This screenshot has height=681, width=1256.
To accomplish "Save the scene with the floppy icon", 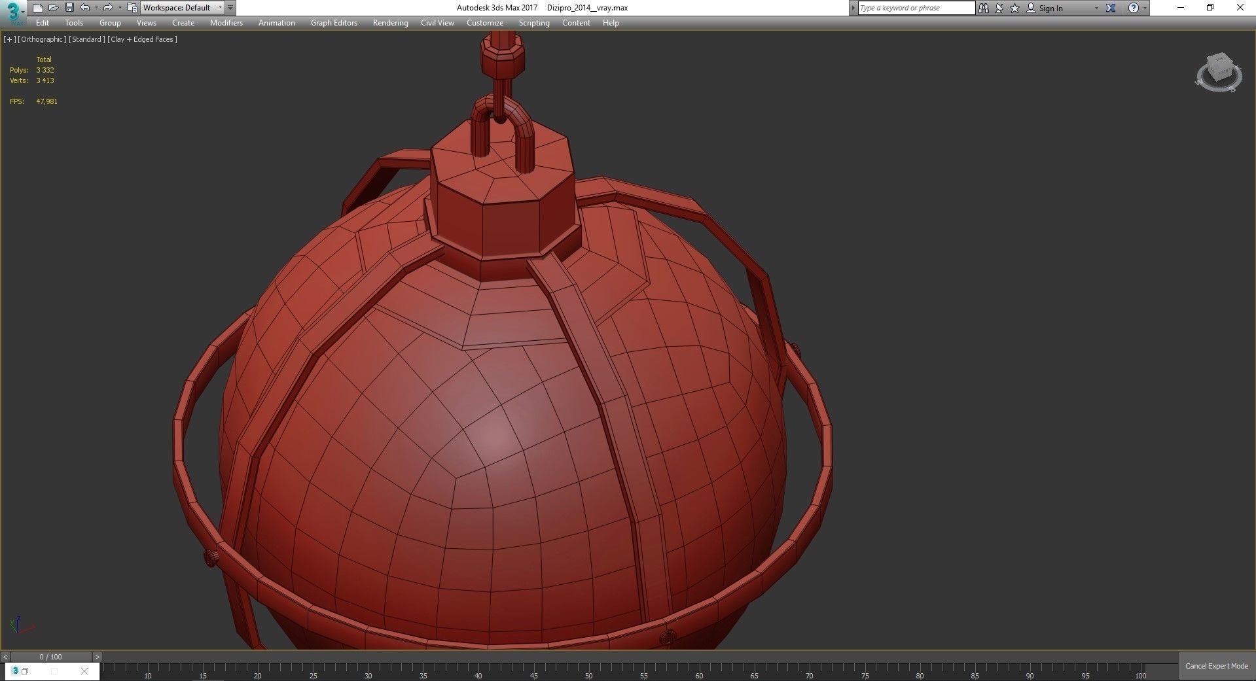I will (69, 8).
